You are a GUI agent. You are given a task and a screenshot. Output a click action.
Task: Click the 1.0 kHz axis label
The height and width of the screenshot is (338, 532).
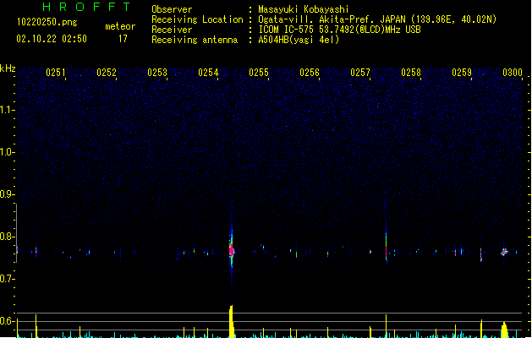click(7, 152)
